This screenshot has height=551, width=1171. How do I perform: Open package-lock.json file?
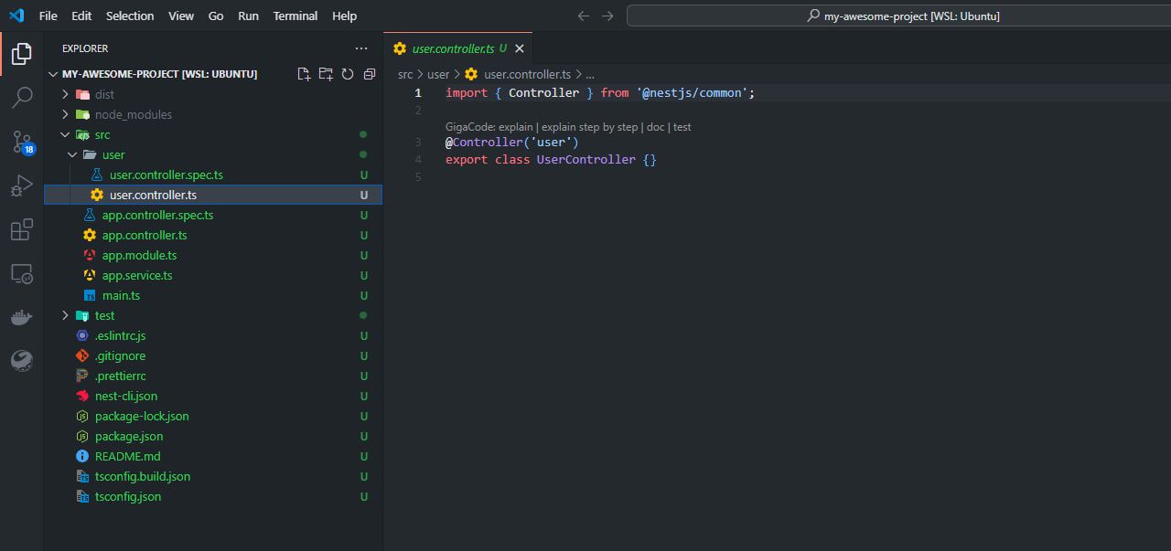click(x=213, y=416)
